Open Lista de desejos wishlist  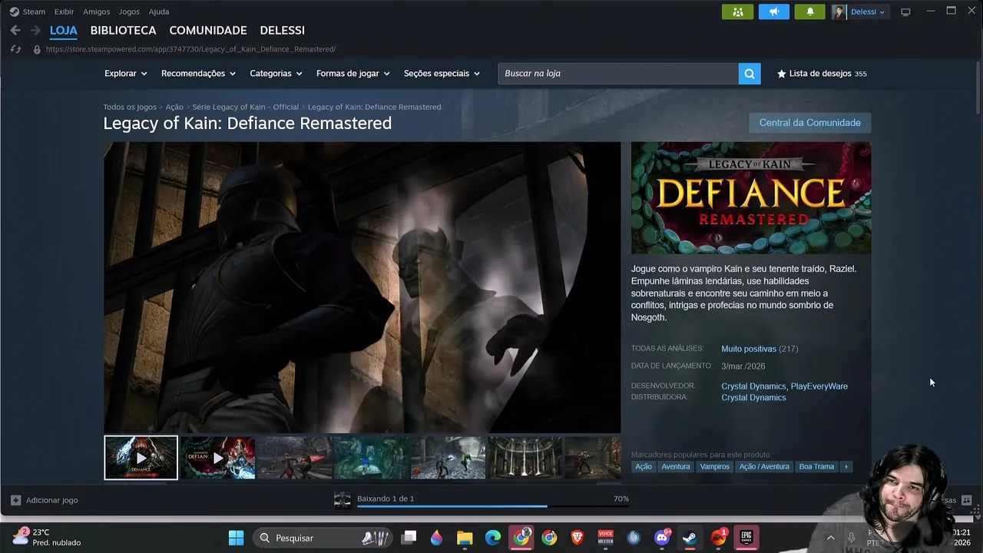(x=822, y=74)
